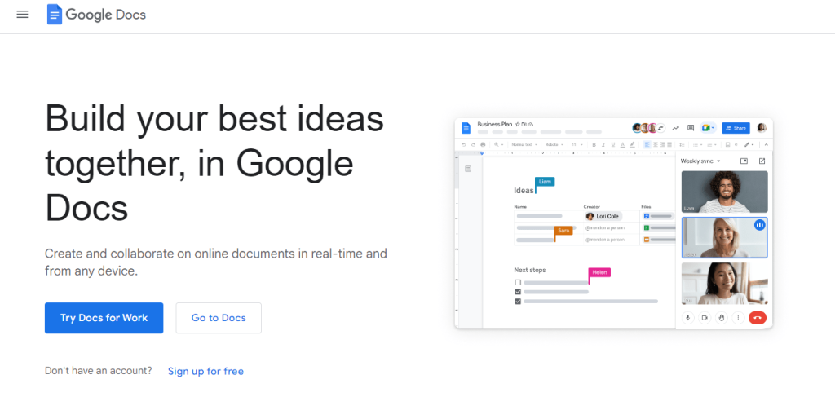Viewport: 835px width, 397px height.
Task: Click the green Sheets file chip in Files
Action: (659, 227)
